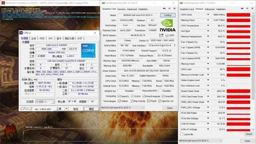Enable the Log to file checkbox
This screenshot has height=144, width=256.
click(182, 134)
